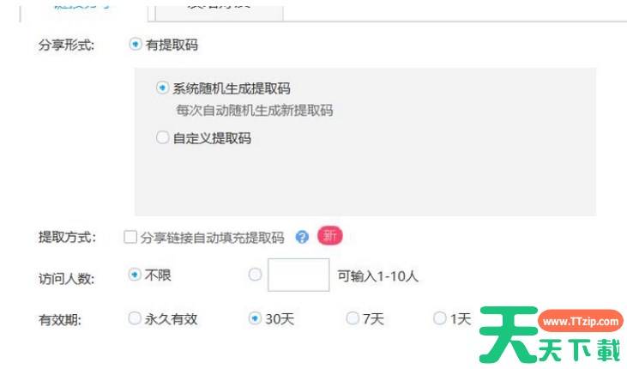The image size is (627, 369).
Task: Click the red 新 badge icon
Action: tap(330, 236)
